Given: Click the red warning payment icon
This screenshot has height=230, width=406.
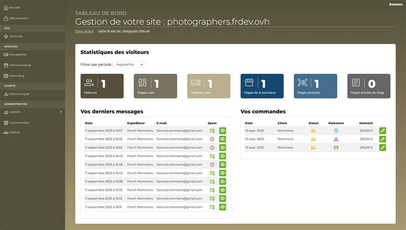Looking at the screenshot, I should click(336, 139).
